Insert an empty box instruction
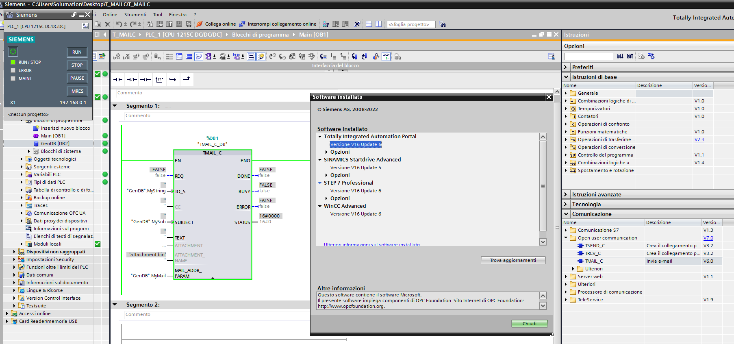The height and width of the screenshot is (344, 734). (x=159, y=80)
